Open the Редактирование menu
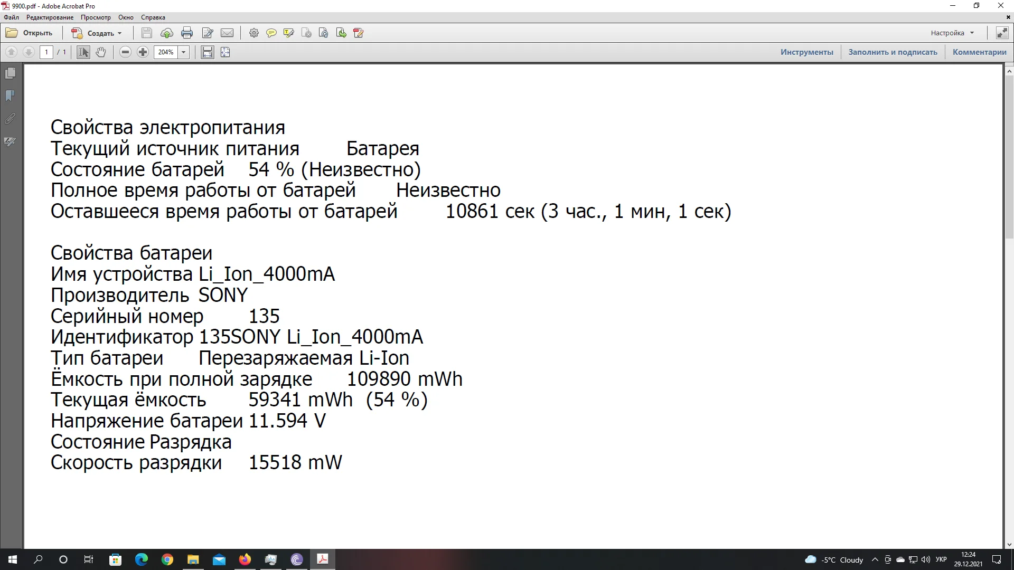Screen dimensions: 1014x570 tap(50, 17)
